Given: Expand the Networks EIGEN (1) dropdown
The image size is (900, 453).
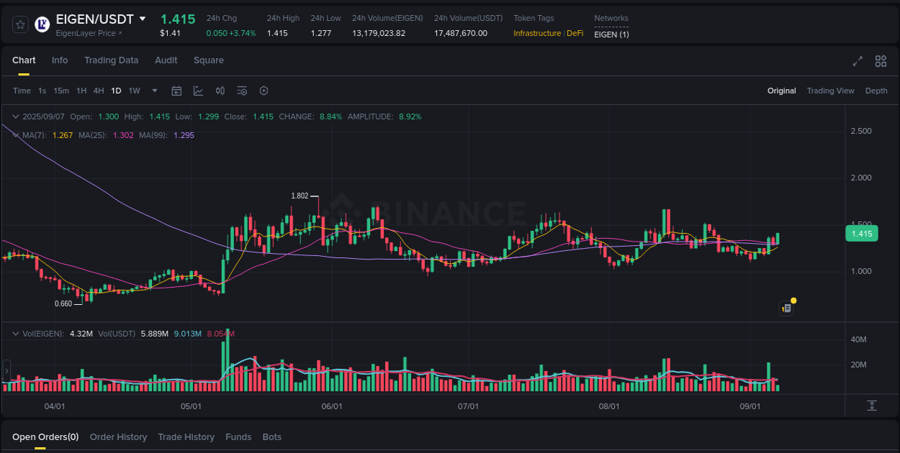Looking at the screenshot, I should (x=611, y=34).
